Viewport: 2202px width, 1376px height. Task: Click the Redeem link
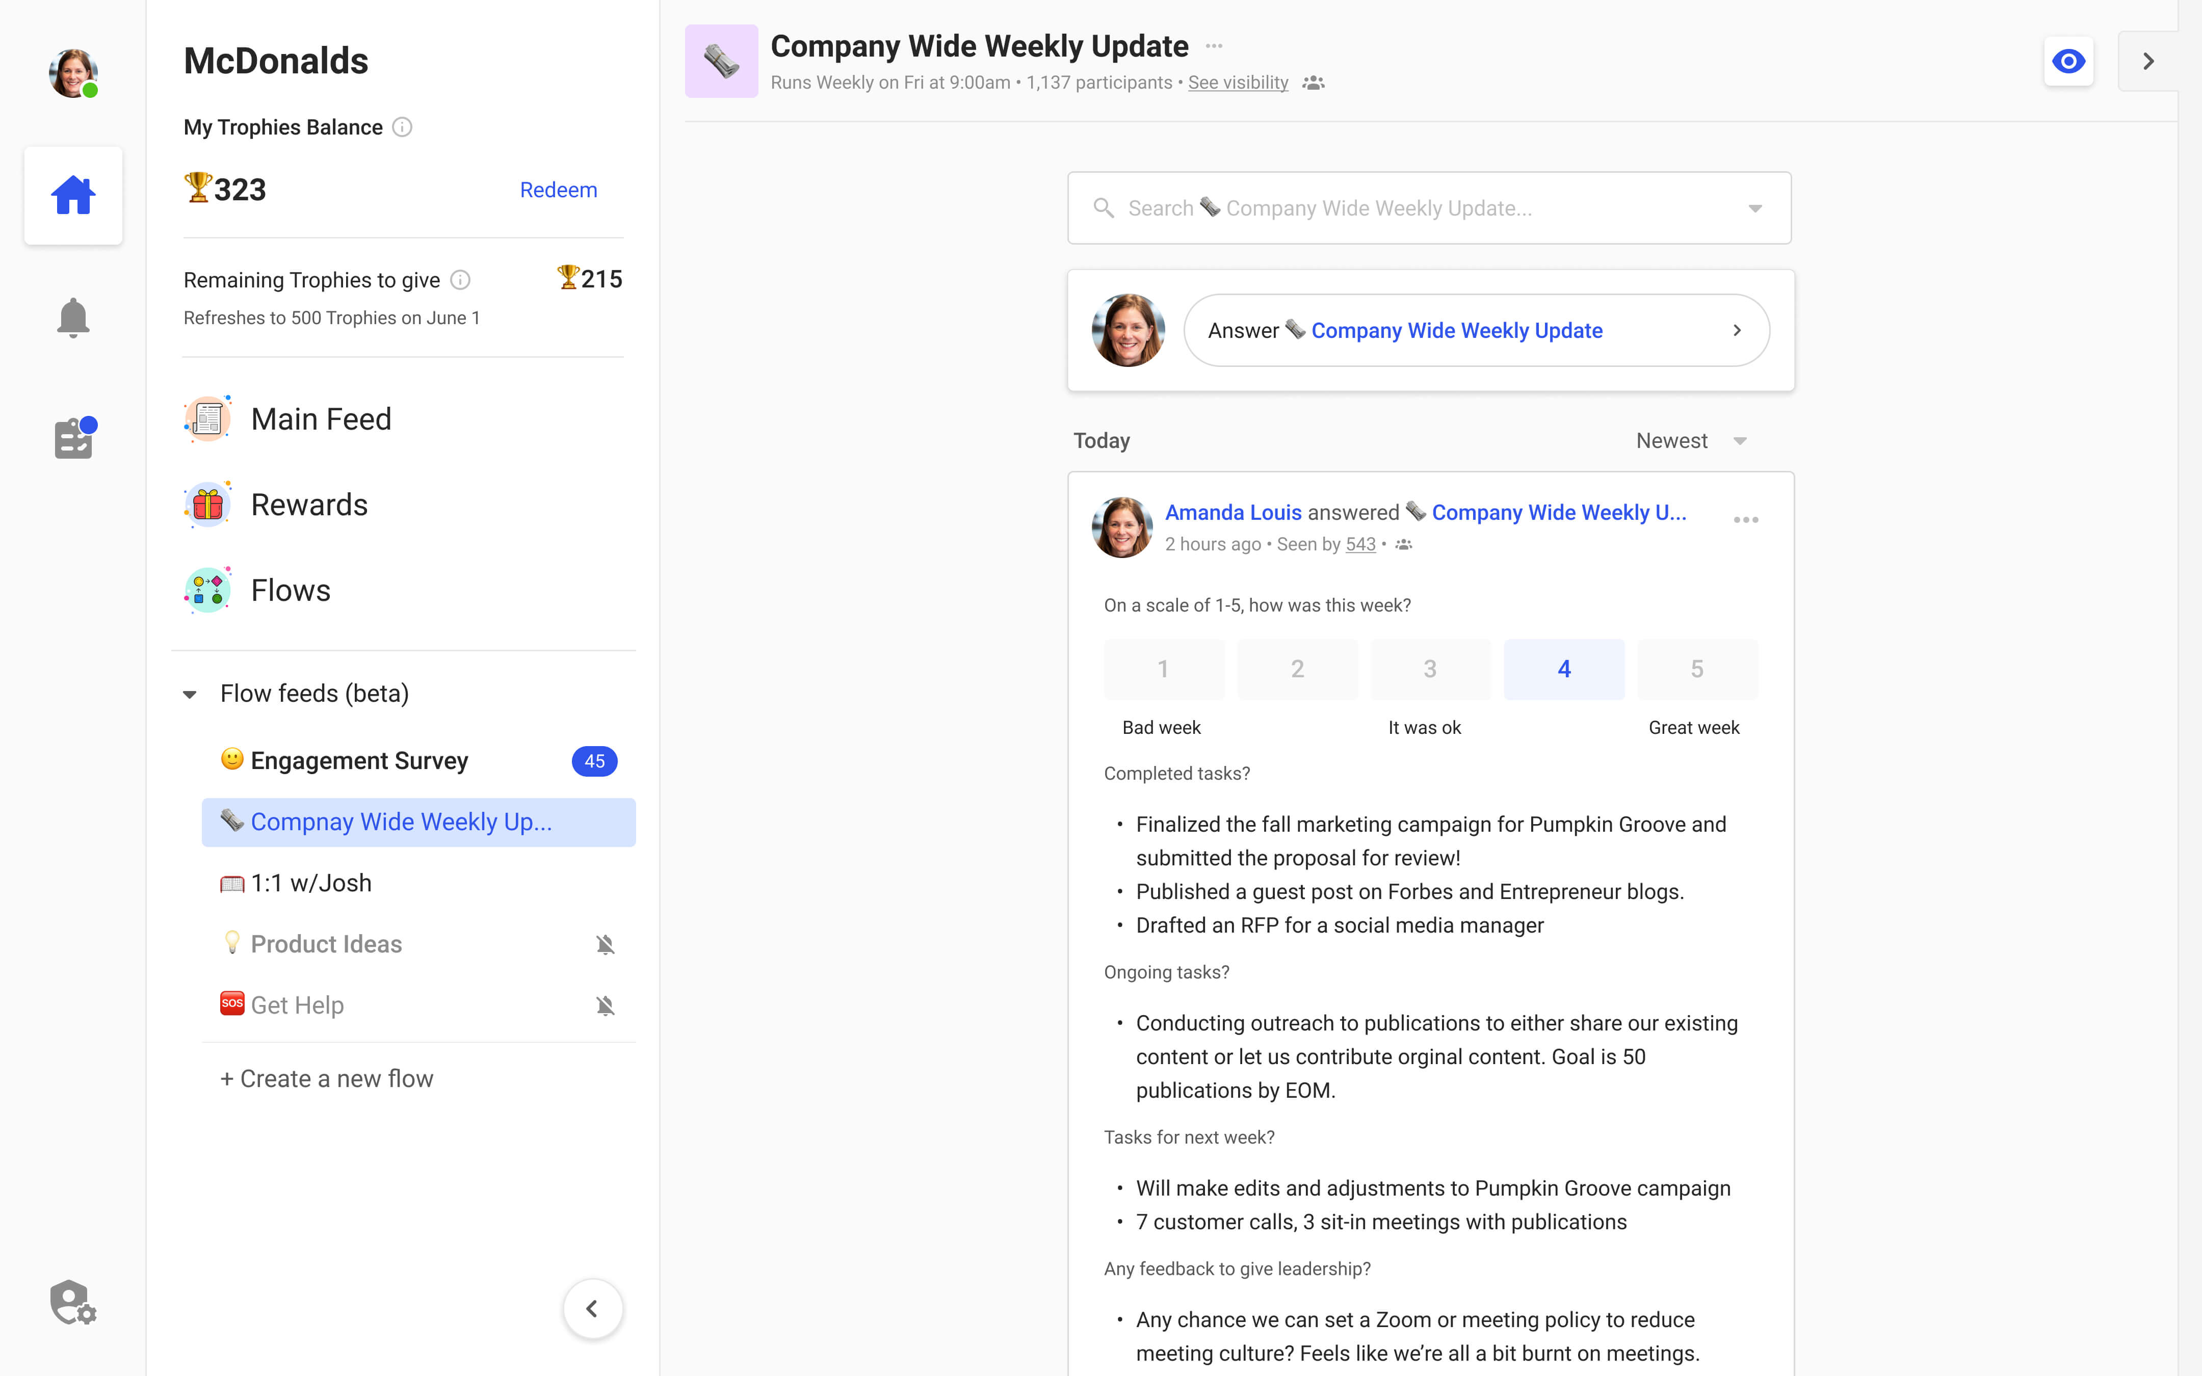coord(559,190)
